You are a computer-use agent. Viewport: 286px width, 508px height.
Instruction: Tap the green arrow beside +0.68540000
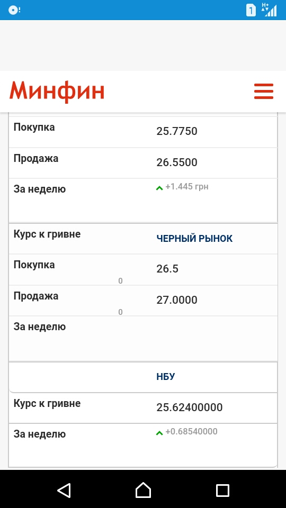pos(159,432)
